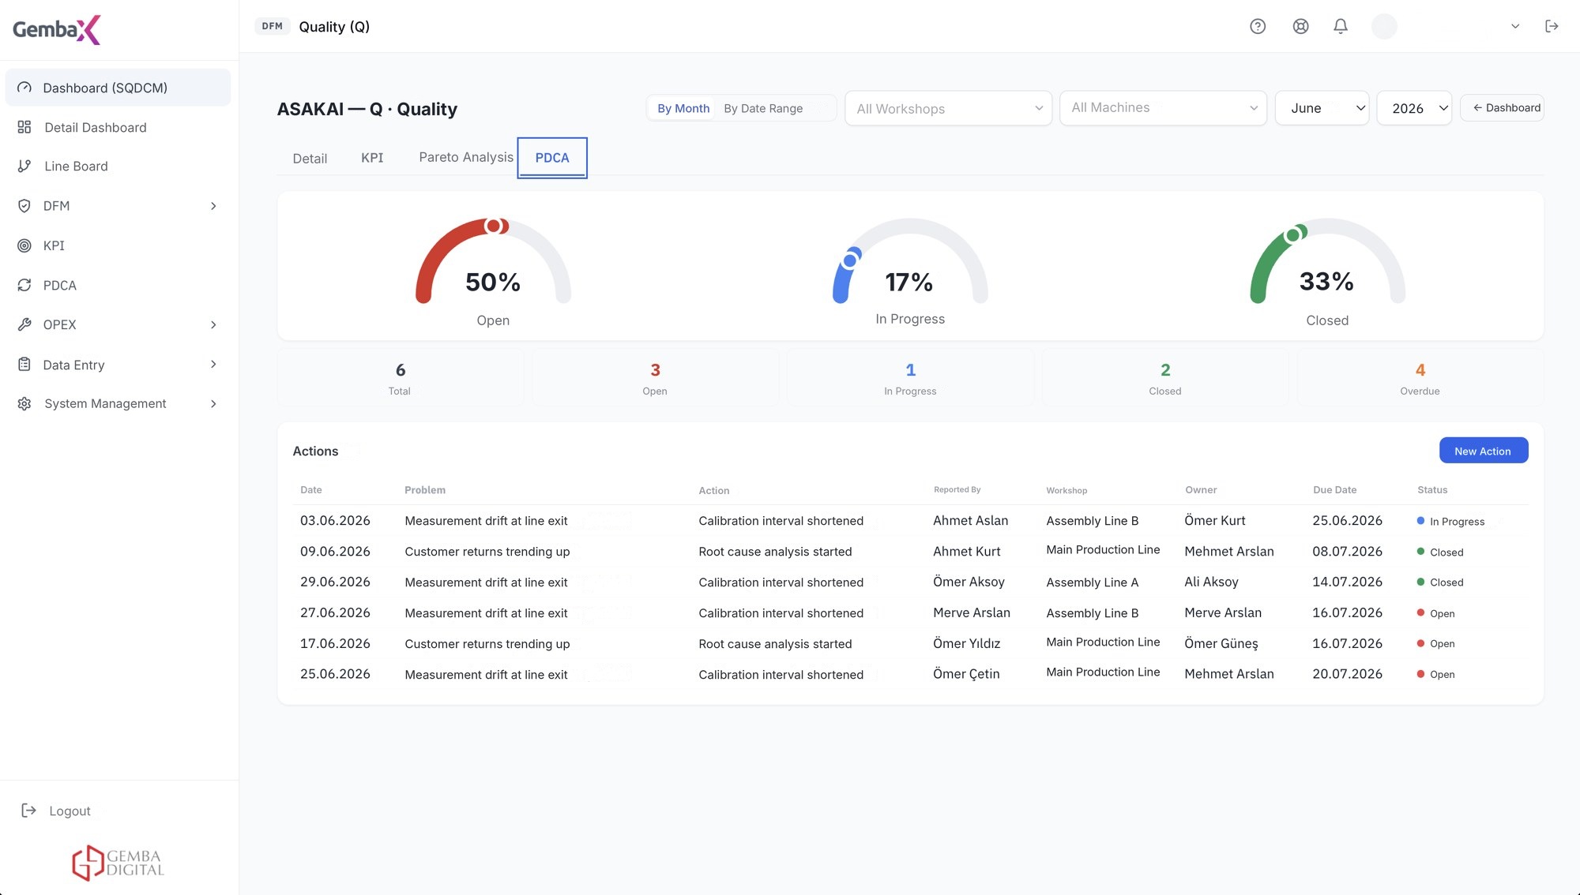Expand the user account chevron menu

point(1515,26)
